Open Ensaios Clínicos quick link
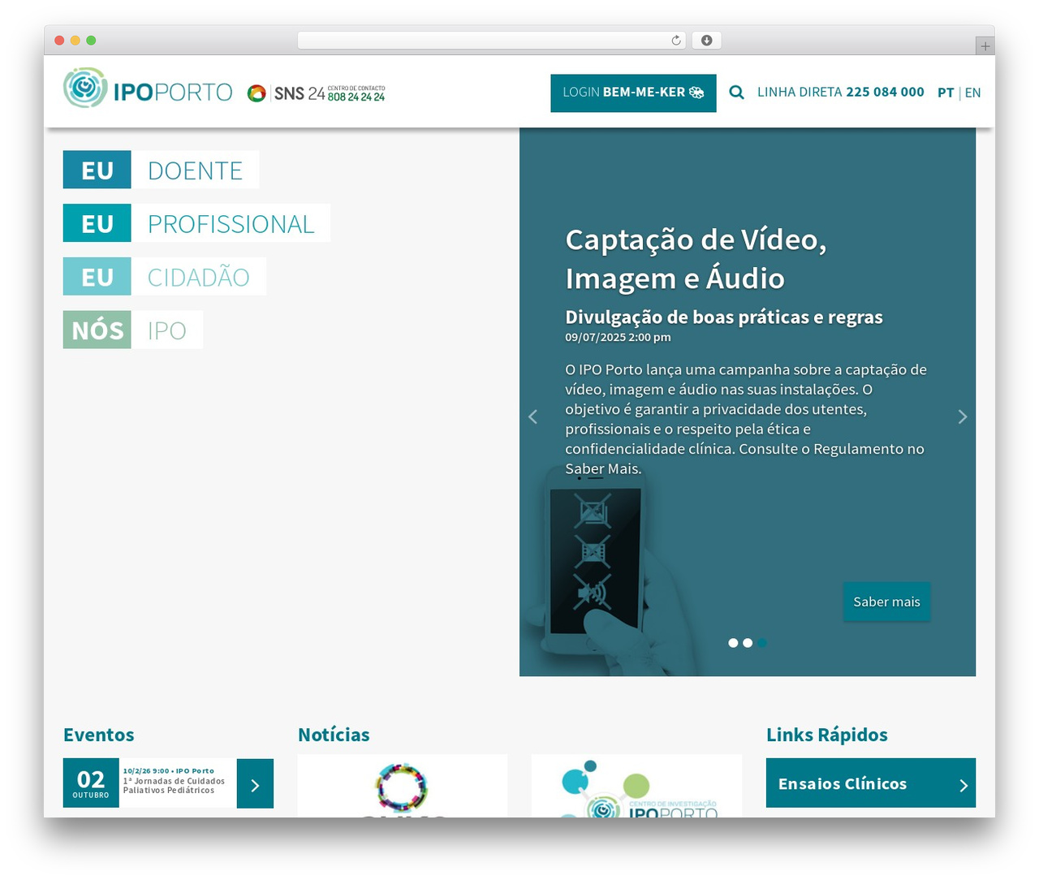Image resolution: width=1039 pixels, height=880 pixels. [871, 783]
